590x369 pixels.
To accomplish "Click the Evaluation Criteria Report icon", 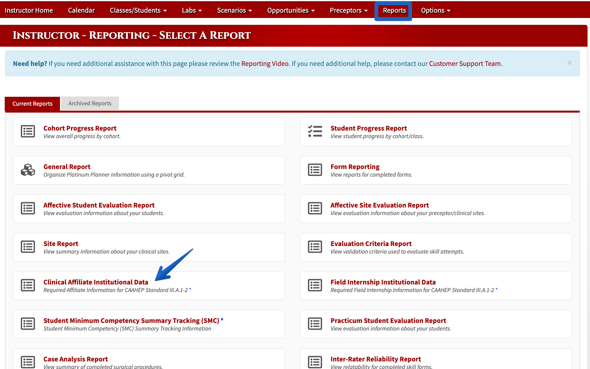I will click(315, 247).
